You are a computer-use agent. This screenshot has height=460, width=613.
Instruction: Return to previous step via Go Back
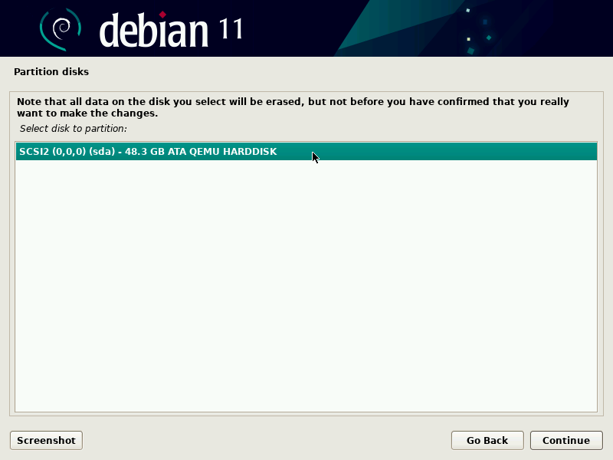click(487, 440)
